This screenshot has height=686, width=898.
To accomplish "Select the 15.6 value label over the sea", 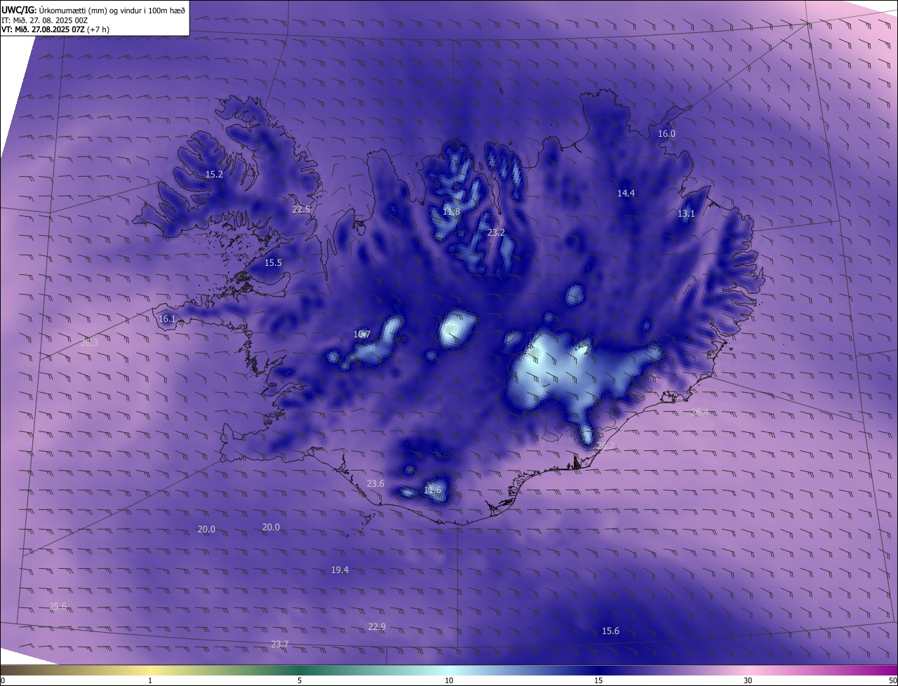I will [x=610, y=631].
